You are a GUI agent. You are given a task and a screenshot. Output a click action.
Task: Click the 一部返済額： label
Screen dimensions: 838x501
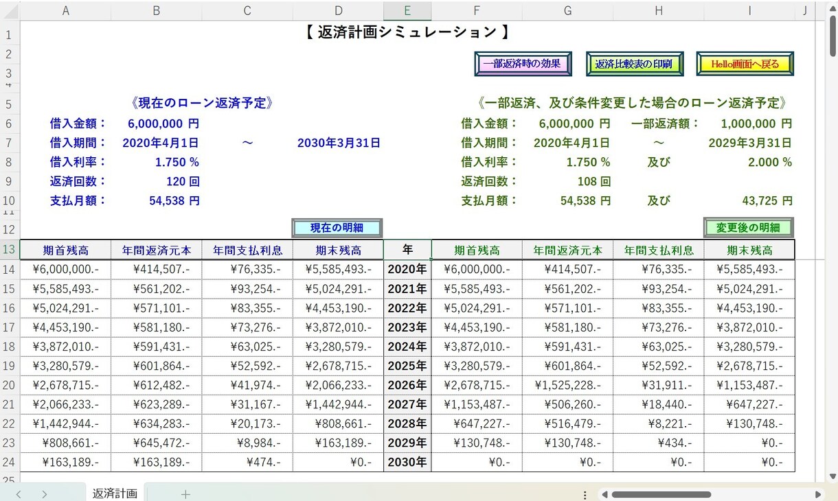666,124
